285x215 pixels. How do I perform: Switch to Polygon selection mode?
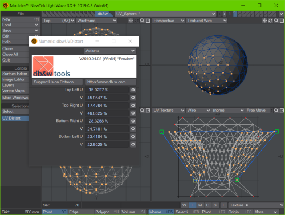(107, 212)
